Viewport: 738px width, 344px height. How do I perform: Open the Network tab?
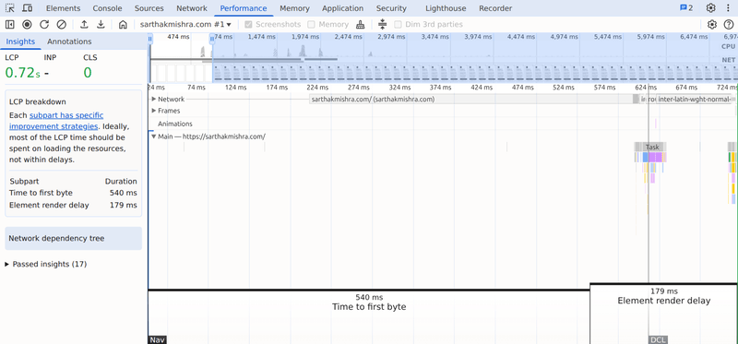192,8
